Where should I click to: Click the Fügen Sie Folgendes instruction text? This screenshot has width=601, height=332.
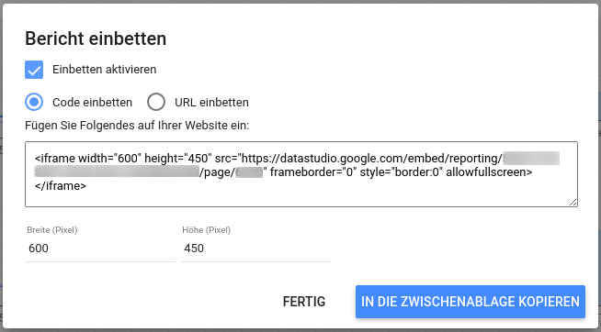coord(137,126)
